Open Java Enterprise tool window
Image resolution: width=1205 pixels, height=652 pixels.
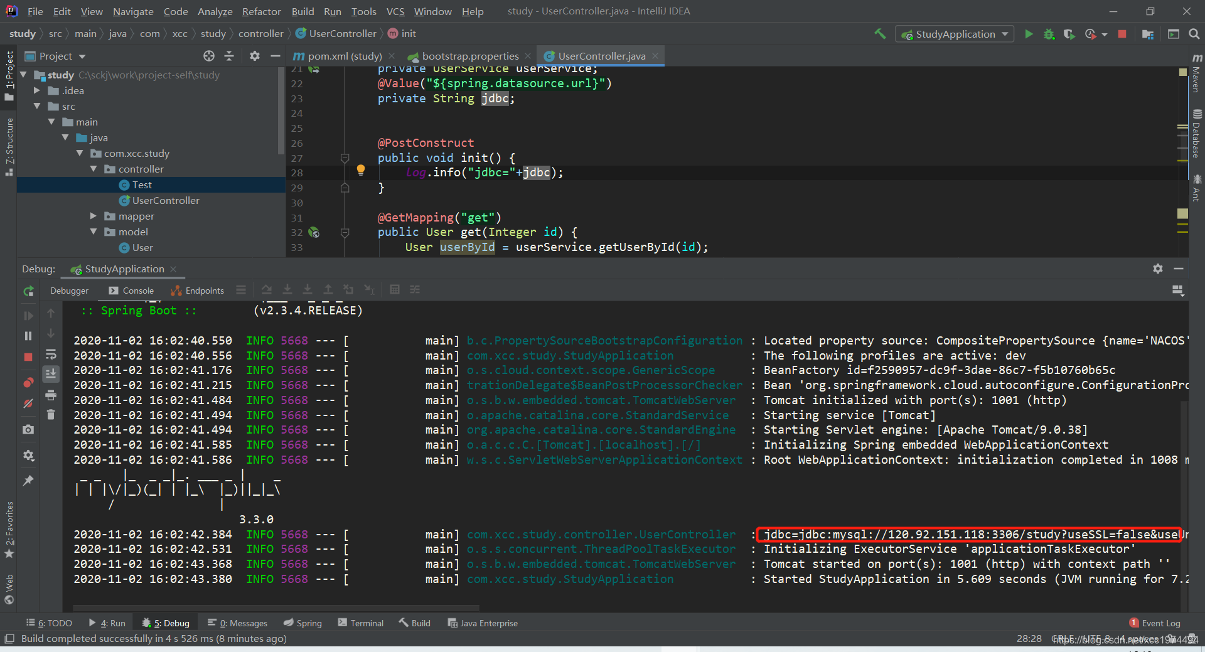tap(483, 623)
